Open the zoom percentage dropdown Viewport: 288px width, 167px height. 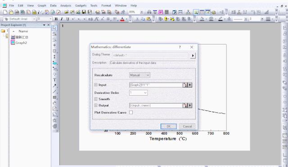coord(142,12)
